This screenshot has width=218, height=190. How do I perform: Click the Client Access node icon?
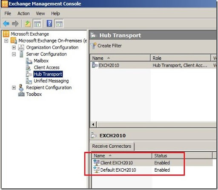click(29, 67)
